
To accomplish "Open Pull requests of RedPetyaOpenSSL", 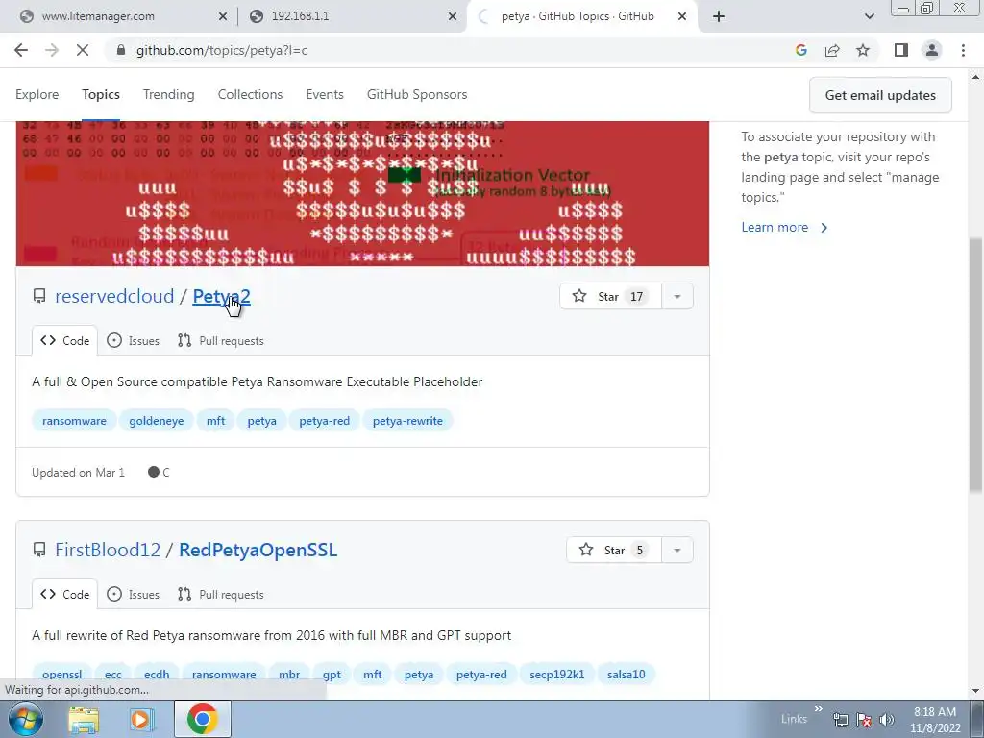I will [x=221, y=594].
